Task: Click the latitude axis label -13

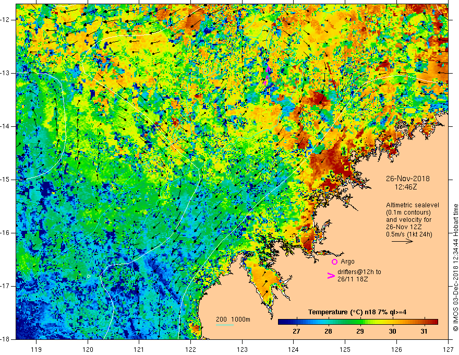Action: (x=5, y=73)
